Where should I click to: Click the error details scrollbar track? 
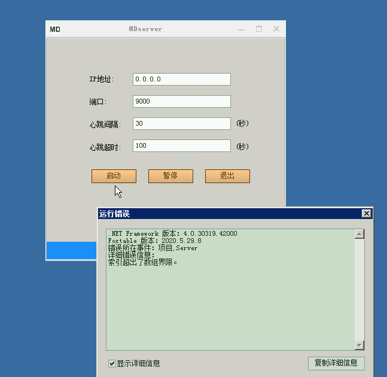359,290
